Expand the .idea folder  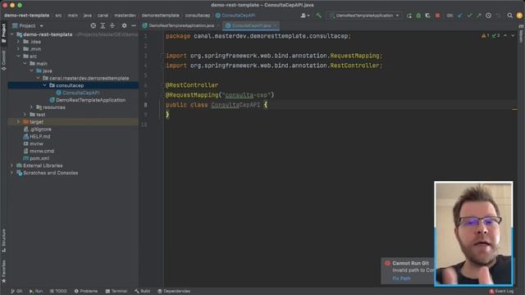point(18,42)
